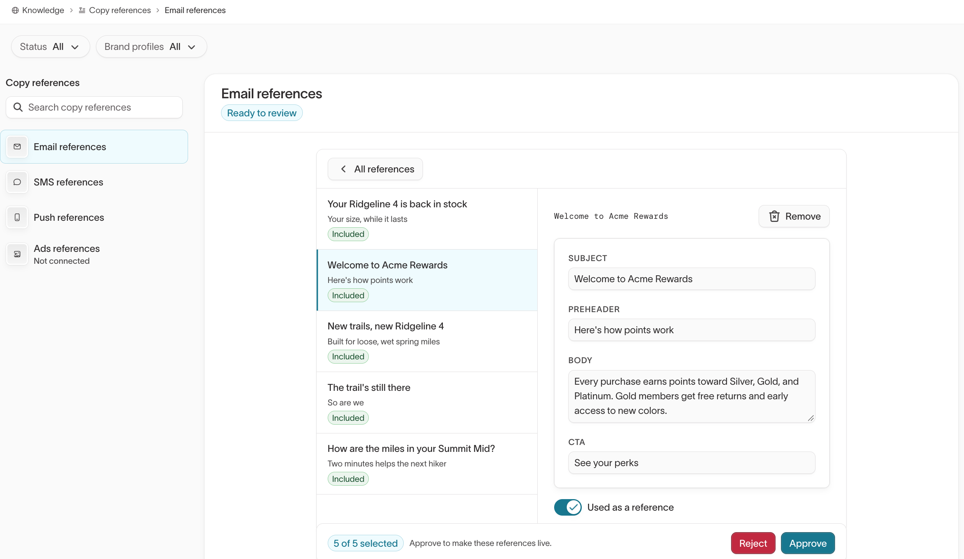Select 'How are the miles in your Summit Mid?'
Image resolution: width=964 pixels, height=559 pixels.
[427, 464]
